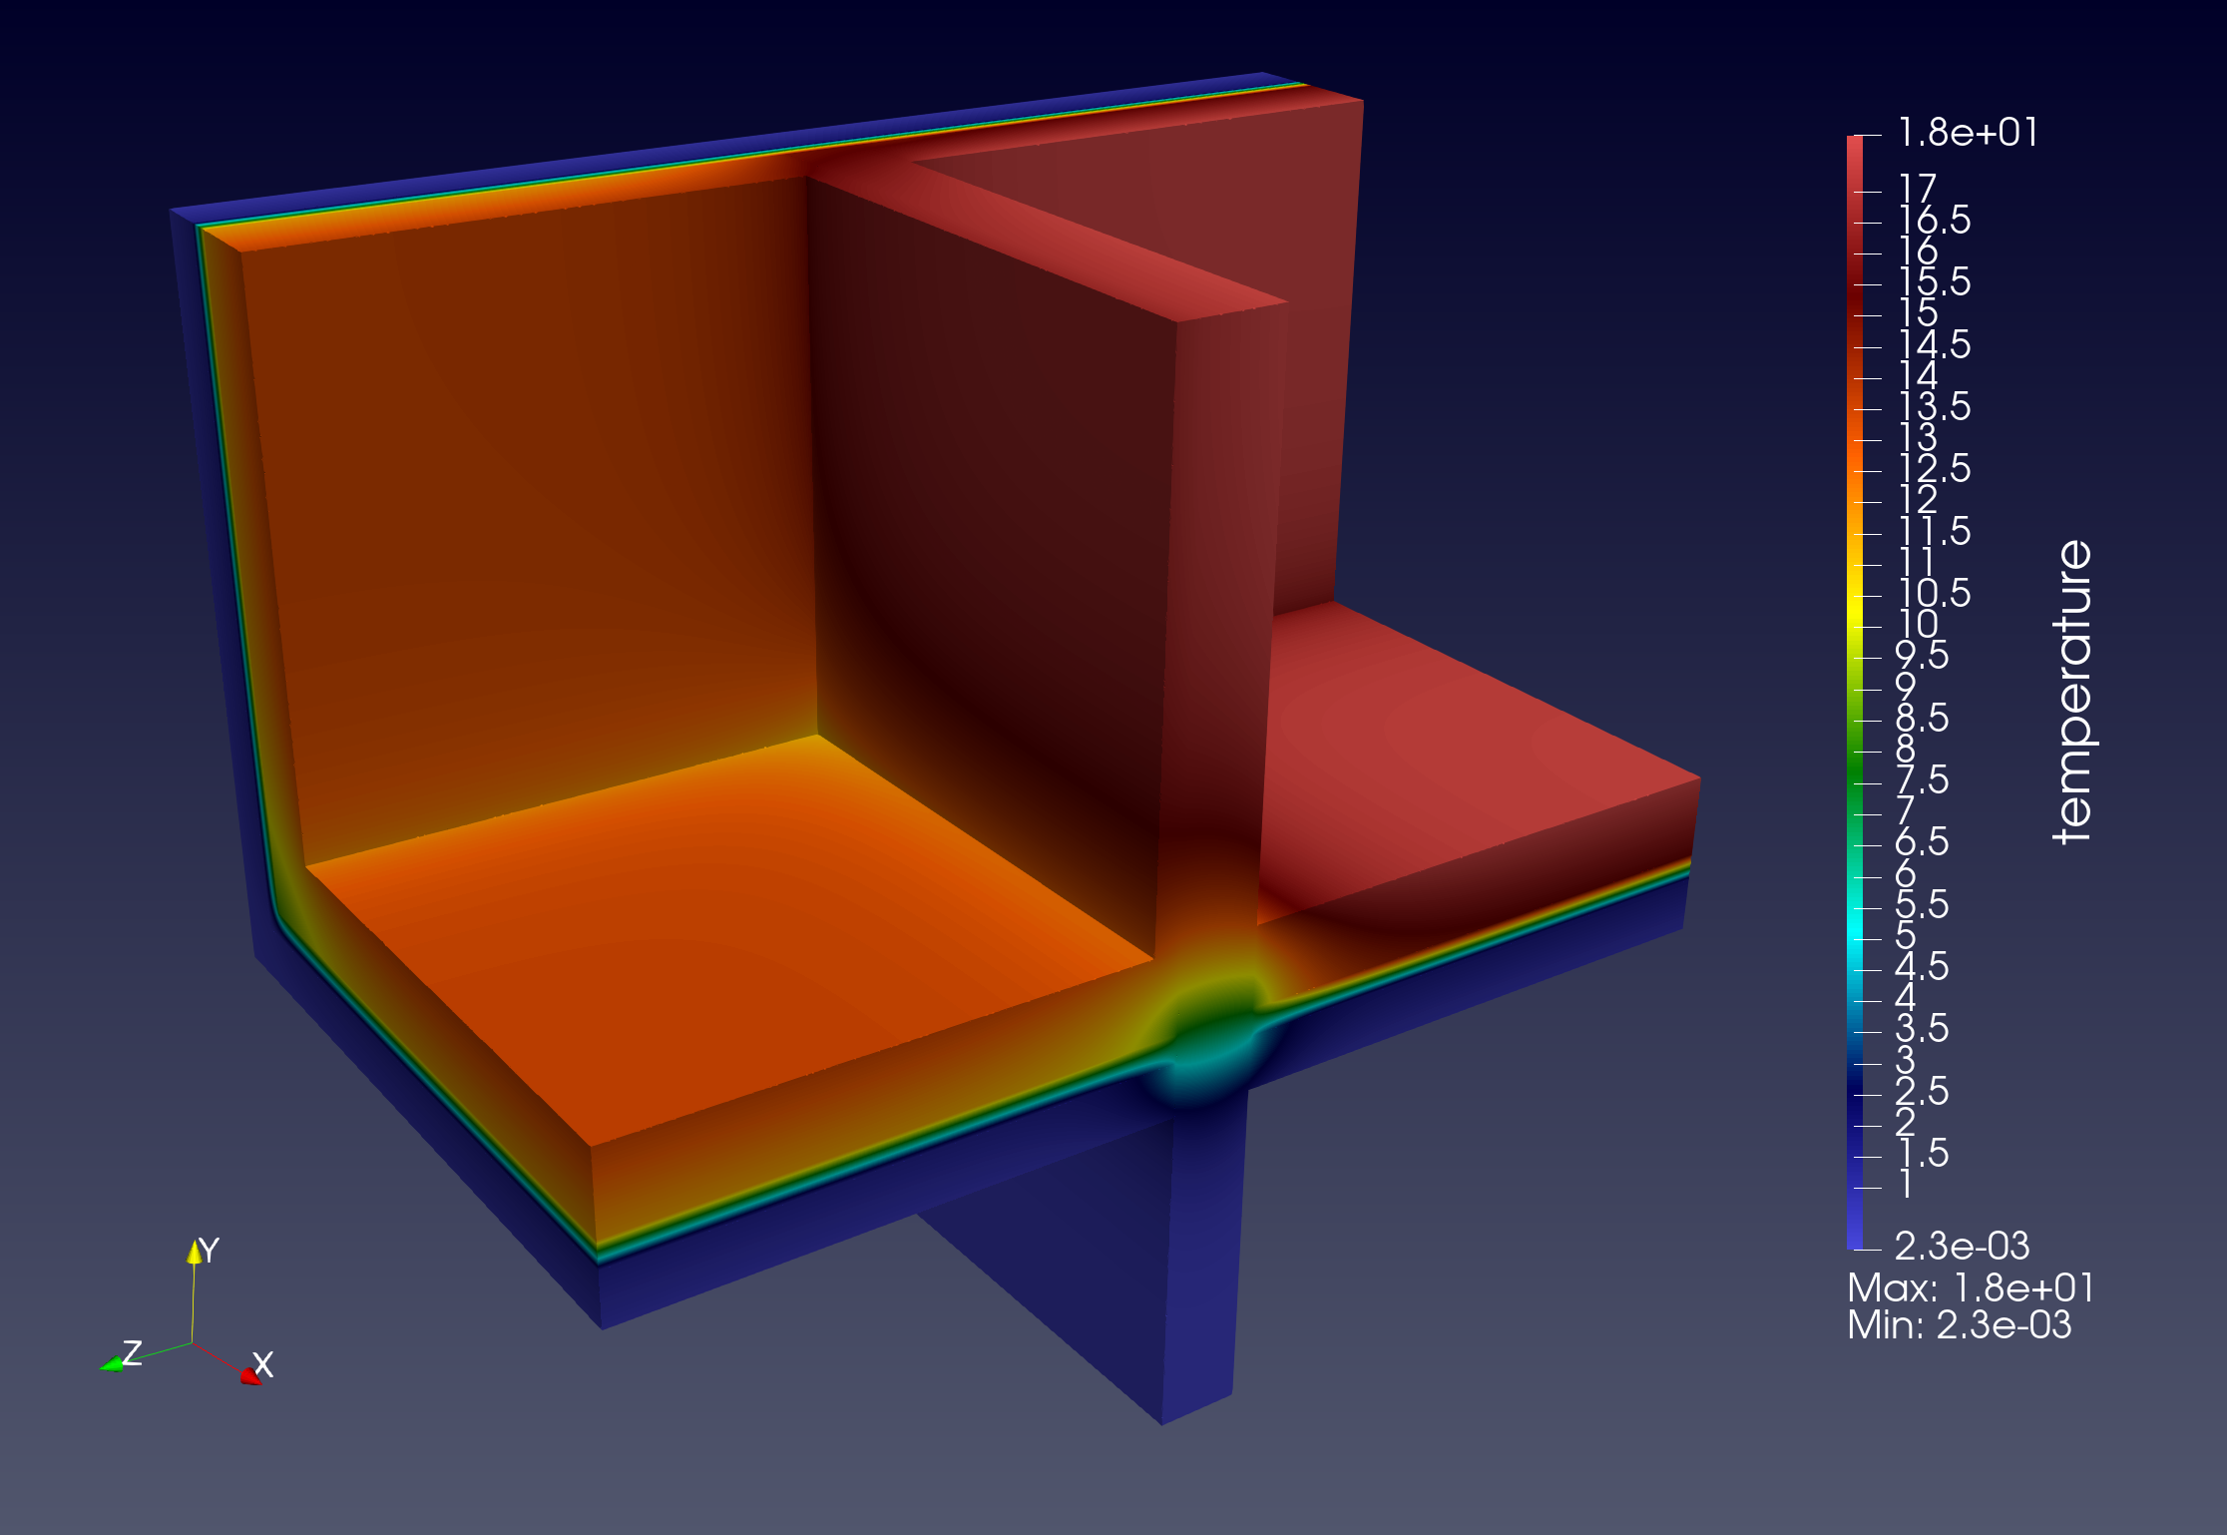
Task: Select the Y label on orientation widget
Action: [x=210, y=1250]
